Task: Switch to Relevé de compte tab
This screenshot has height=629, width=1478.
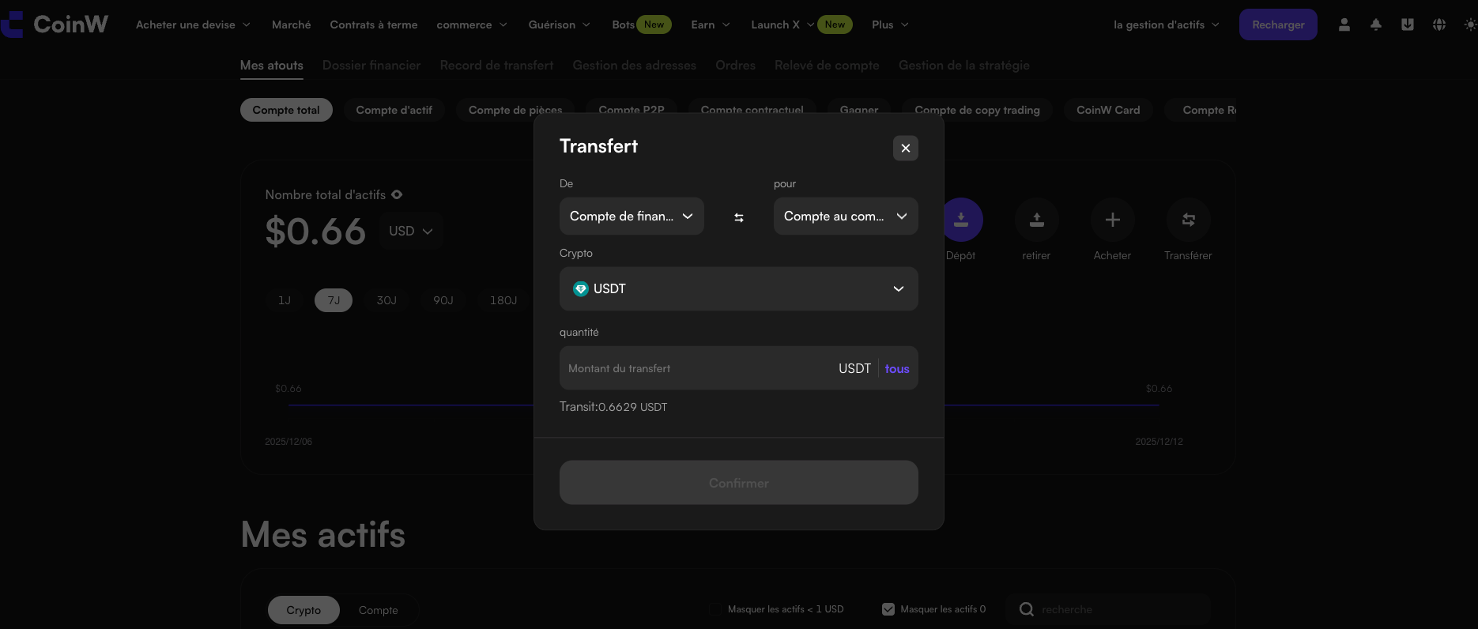Action: [827, 65]
